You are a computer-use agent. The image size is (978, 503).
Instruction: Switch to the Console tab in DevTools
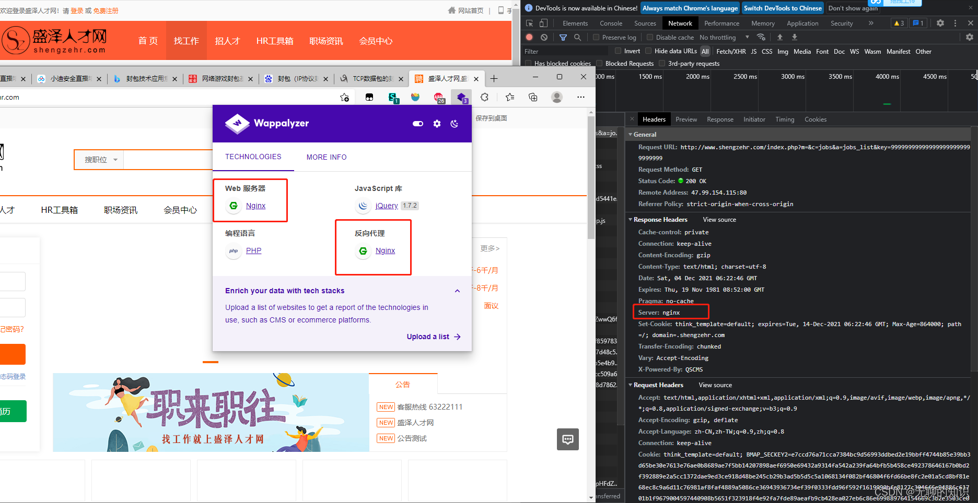coord(611,23)
